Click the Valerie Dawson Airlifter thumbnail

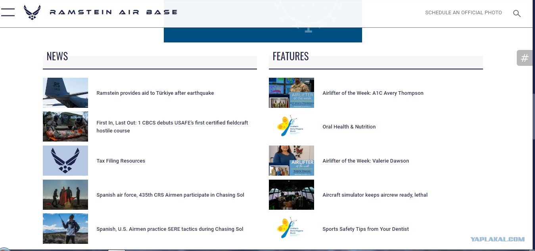[291, 161]
